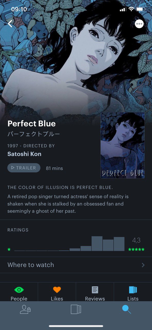Tap the film synopsis text
152x330 pixels.
68,204
